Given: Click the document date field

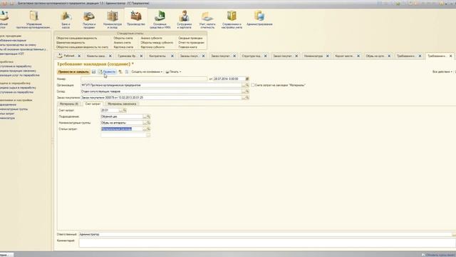Looking at the screenshot, I should (229, 79).
